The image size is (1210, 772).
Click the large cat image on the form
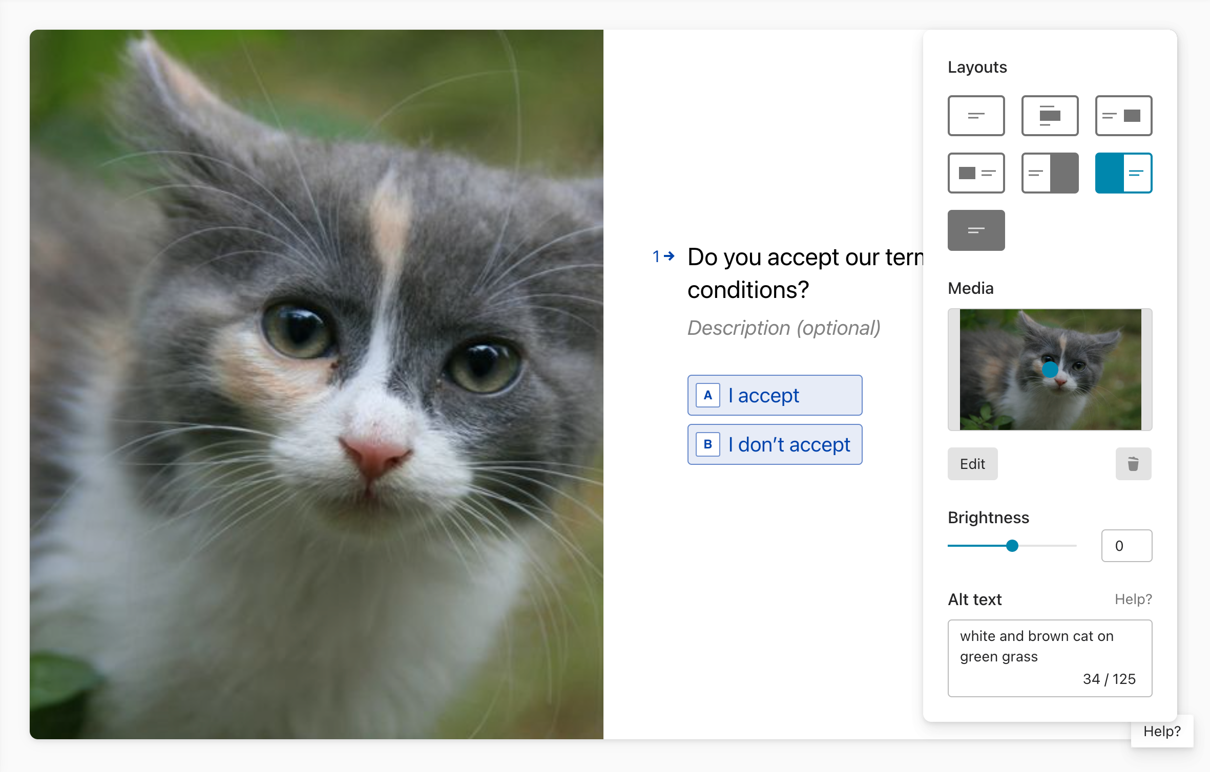317,384
